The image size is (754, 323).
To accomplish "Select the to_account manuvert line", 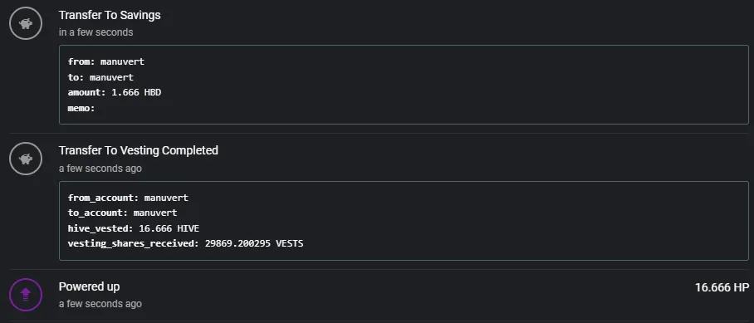I will click(122, 213).
